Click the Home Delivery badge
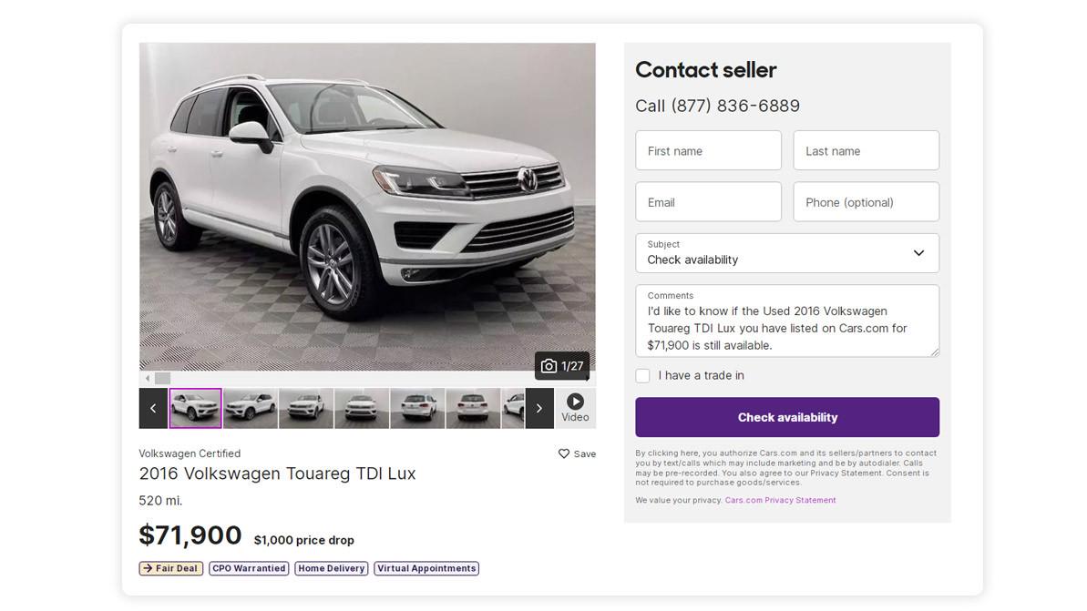 332,568
